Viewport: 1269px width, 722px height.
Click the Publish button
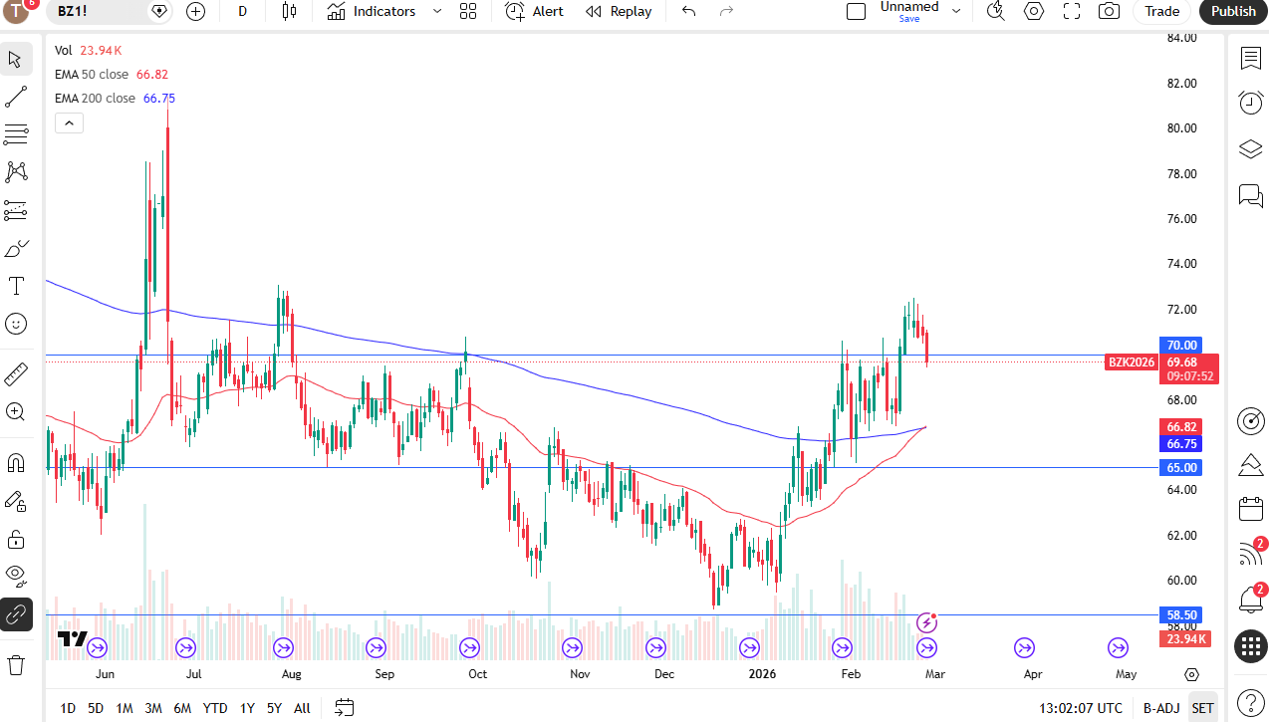coord(1233,12)
